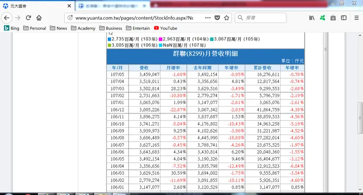Select the 106/08 row date cell
The image size is (363, 195).
click(117, 138)
